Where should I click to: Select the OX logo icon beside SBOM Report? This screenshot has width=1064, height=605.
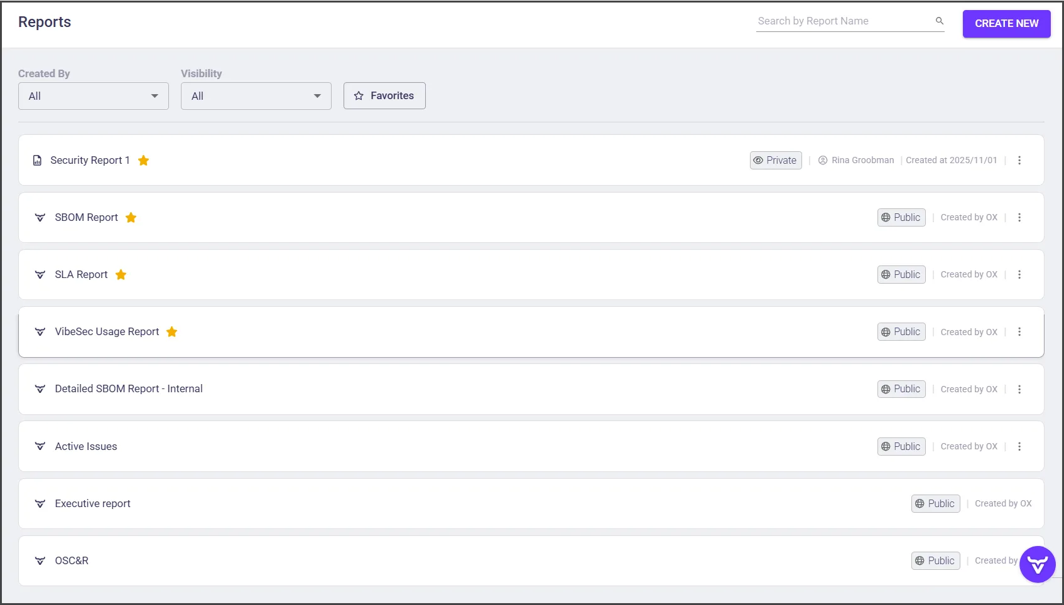coord(40,217)
